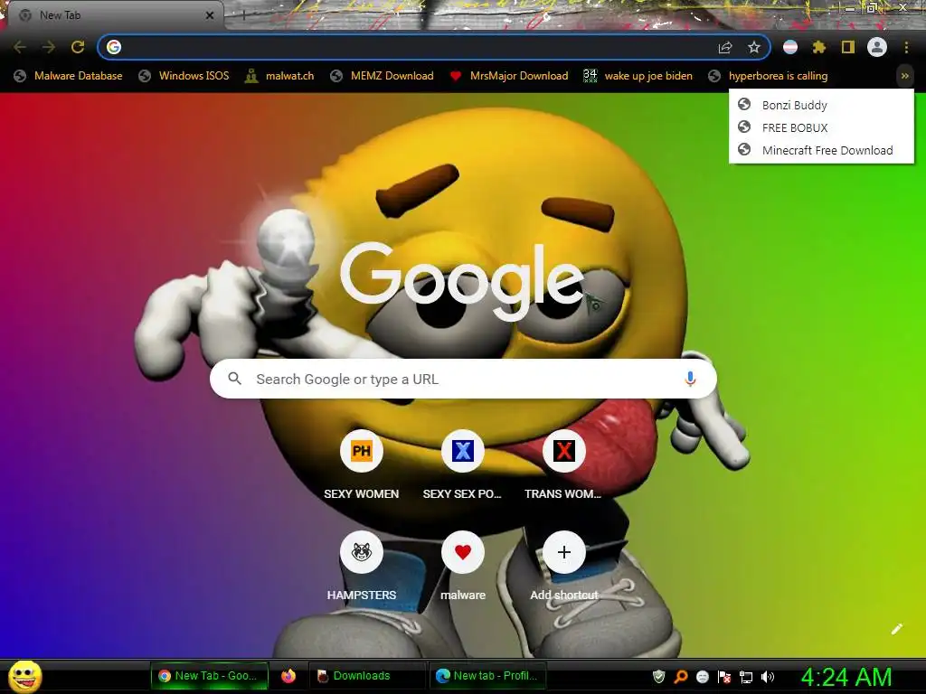Click the browser back arrow
Screen dimensions: 926x694
coord(20,47)
